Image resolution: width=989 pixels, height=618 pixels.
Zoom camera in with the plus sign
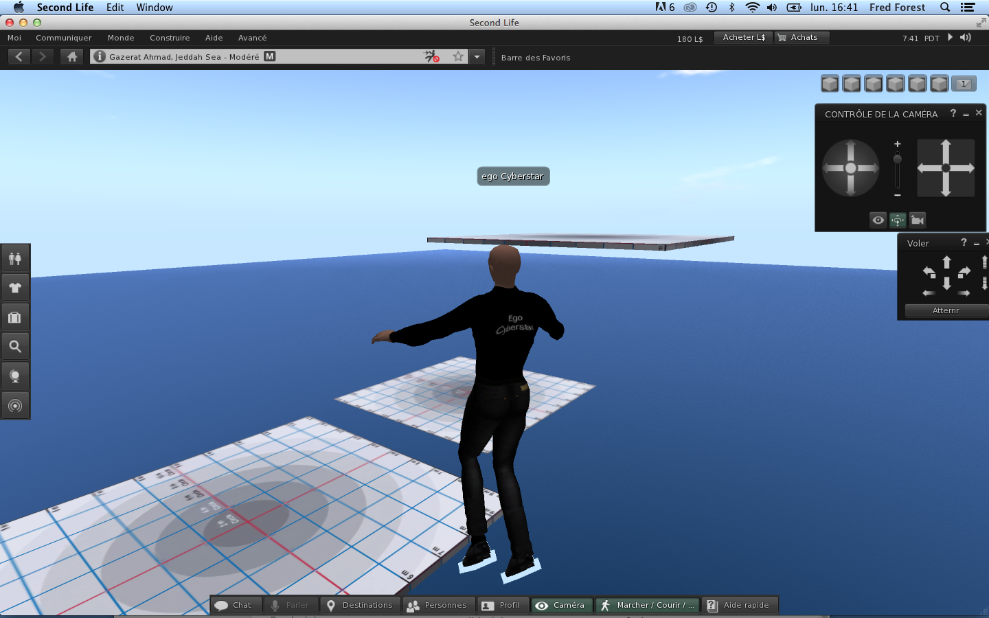(x=897, y=144)
